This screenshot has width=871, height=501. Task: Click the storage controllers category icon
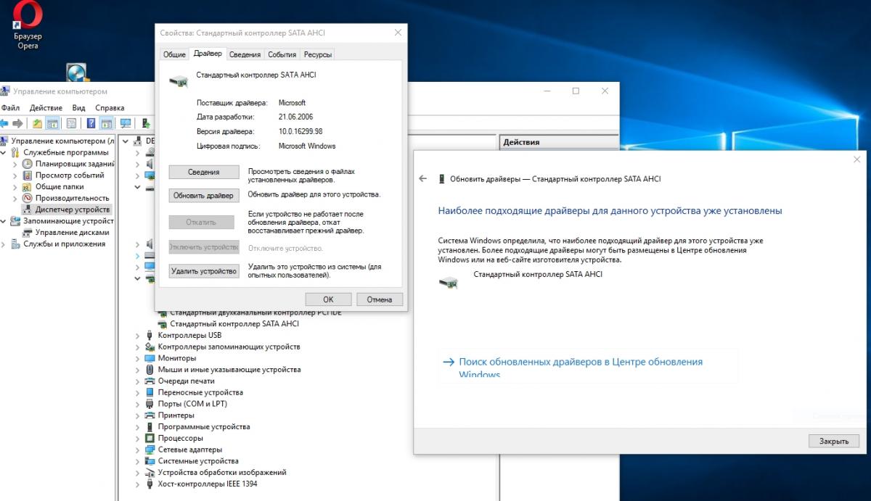(150, 347)
